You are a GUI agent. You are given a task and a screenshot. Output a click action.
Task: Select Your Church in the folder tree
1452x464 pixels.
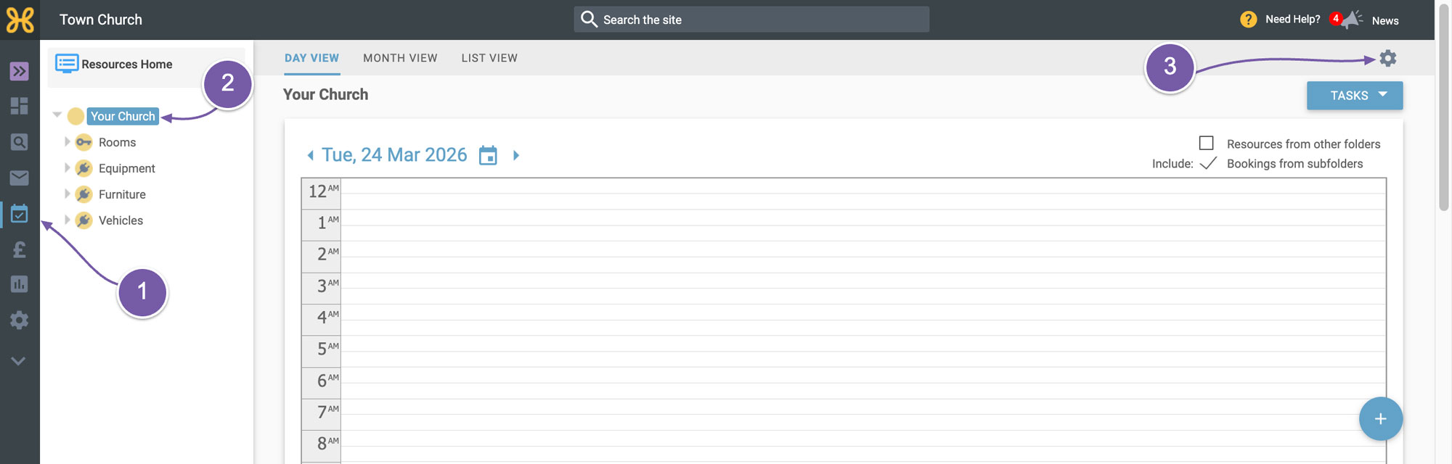pyautogui.click(x=123, y=116)
